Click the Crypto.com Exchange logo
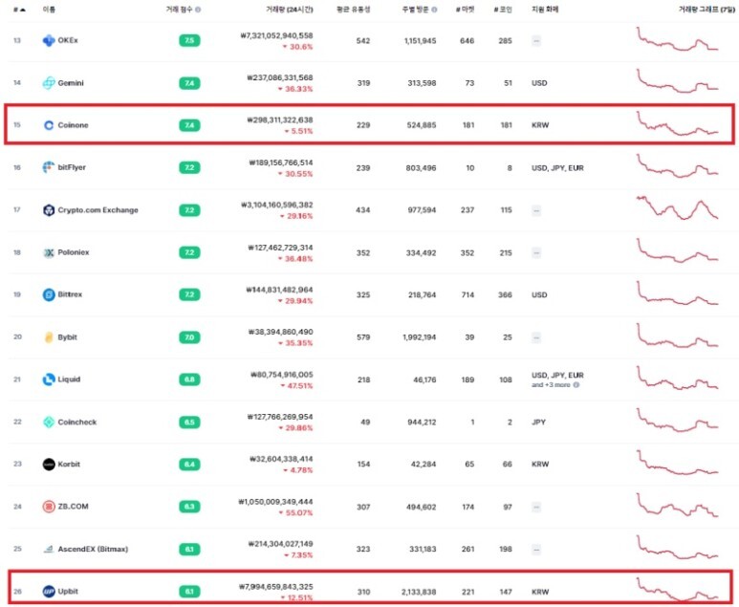 (49, 210)
